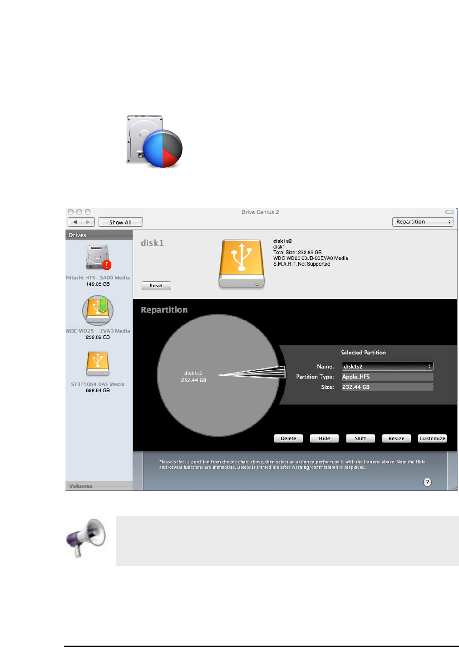Select the ST375064 0AS drive icon
The height and width of the screenshot is (647, 459).
click(x=98, y=363)
